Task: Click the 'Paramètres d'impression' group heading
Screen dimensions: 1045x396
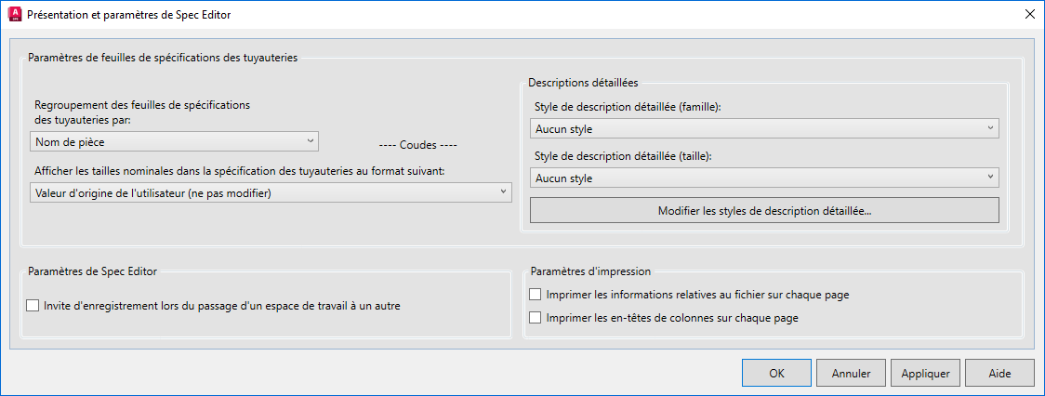Action: 590,271
